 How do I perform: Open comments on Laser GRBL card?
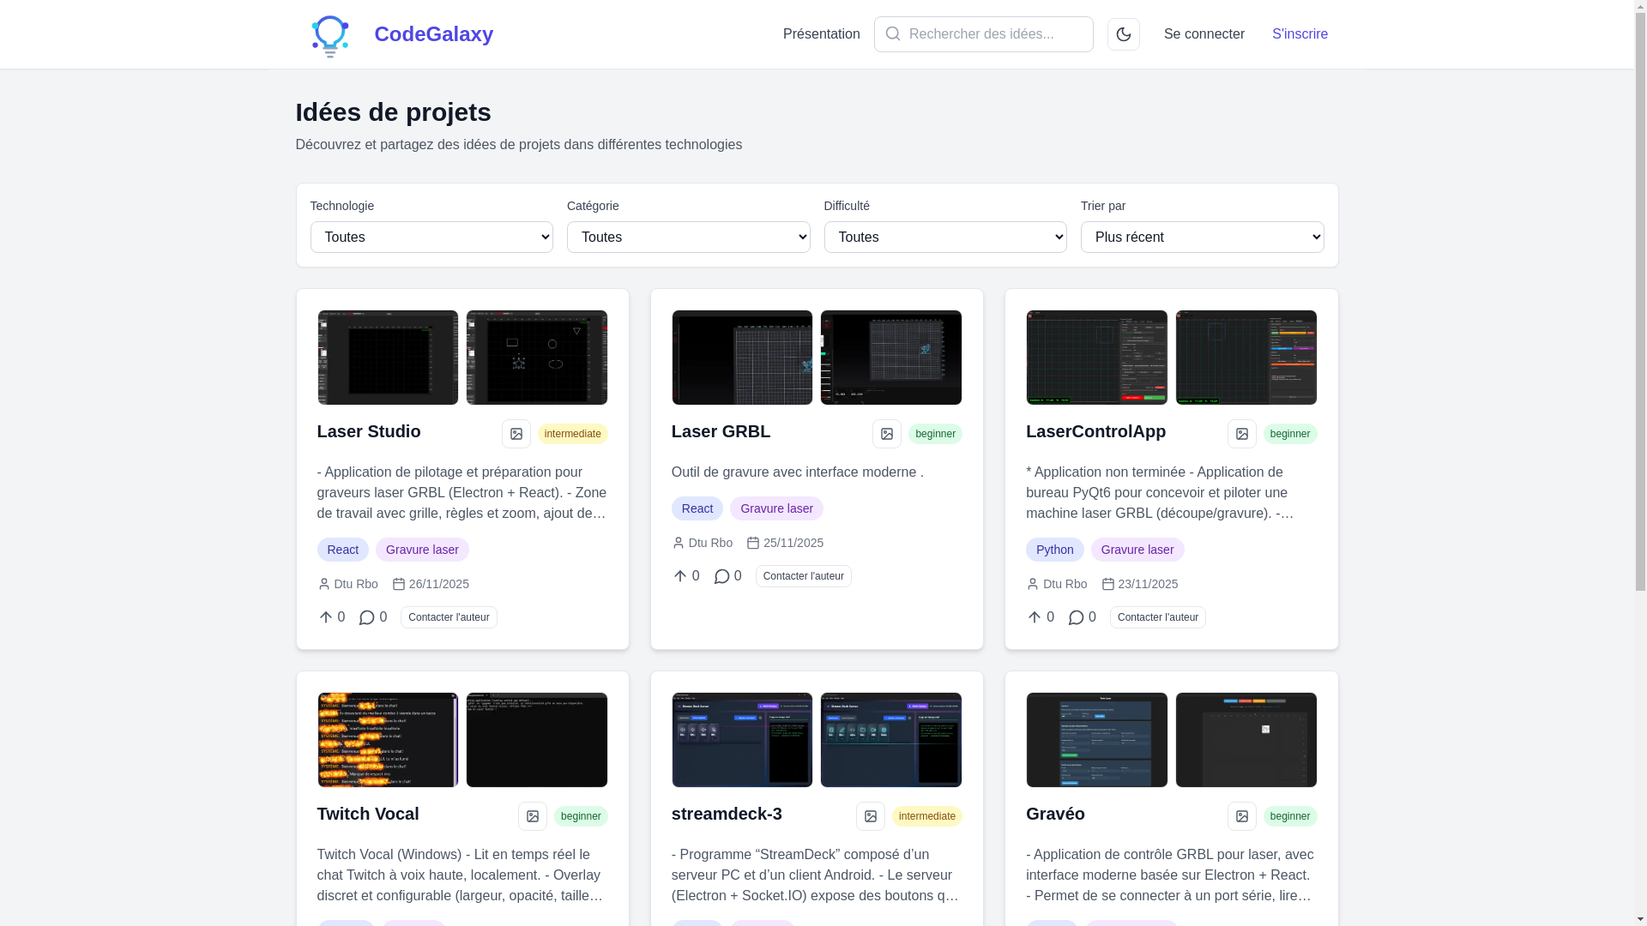[727, 576]
